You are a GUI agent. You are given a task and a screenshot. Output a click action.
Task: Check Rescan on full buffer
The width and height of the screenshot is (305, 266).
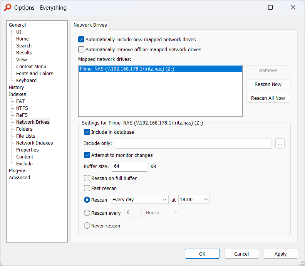click(x=87, y=178)
